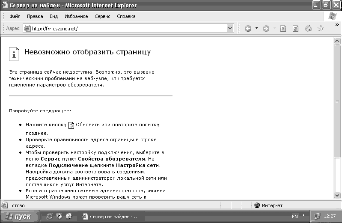Click the page icon in the address bar

(27, 28)
